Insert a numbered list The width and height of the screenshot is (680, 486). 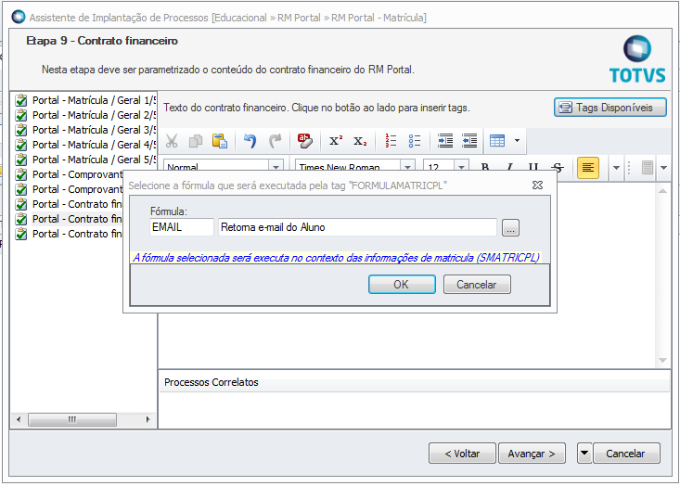(391, 141)
